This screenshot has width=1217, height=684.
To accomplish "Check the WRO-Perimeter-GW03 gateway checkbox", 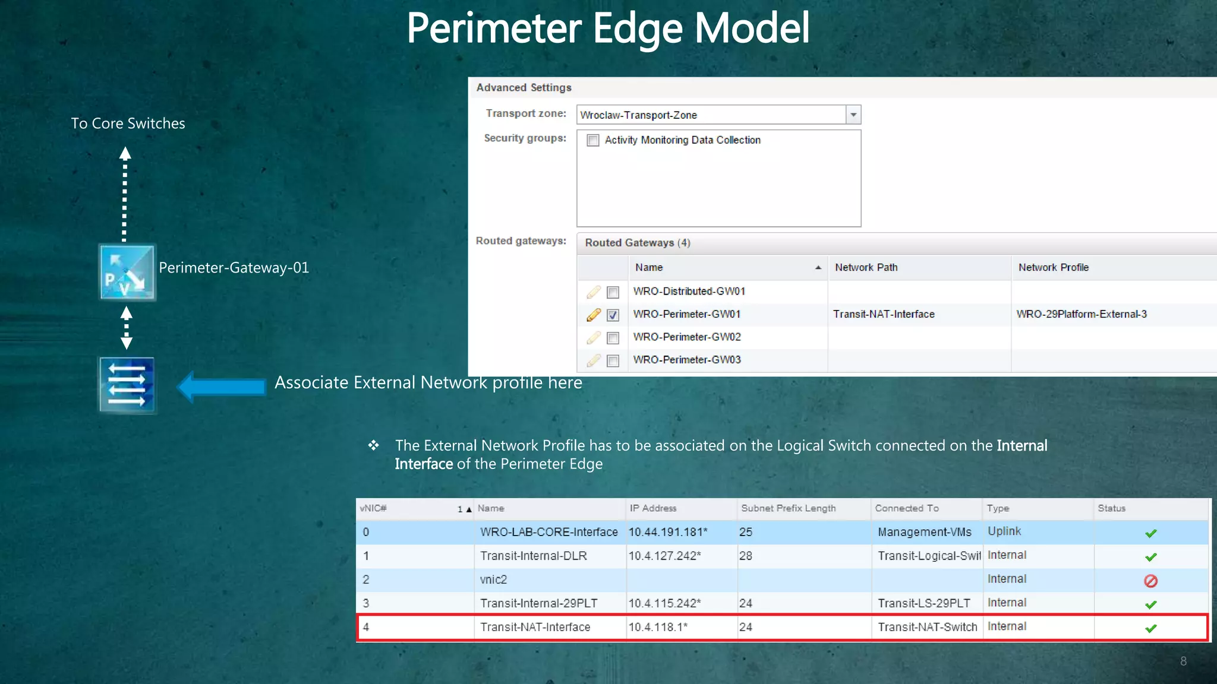I will (x=613, y=361).
